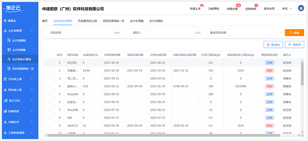
Task: Collapse the 主计划管理 sidebar group chevron
Action: (32, 31)
